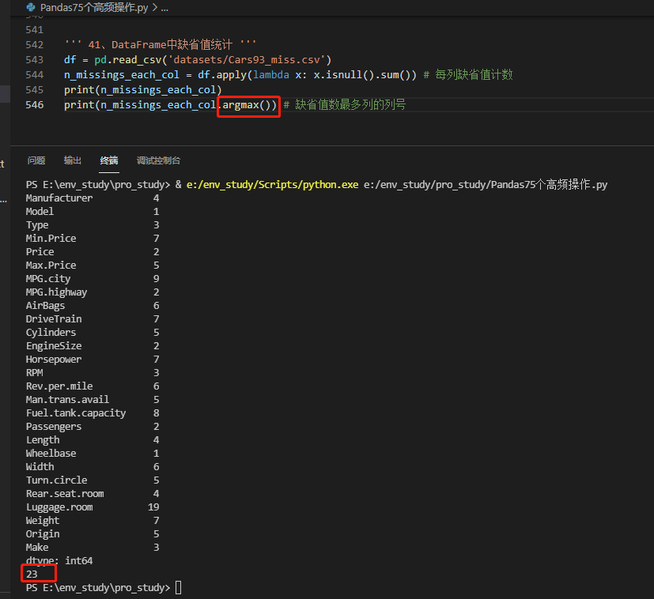Viewport: 654px width, 599px height.
Task: Click the Horsepower row in output
Action: (x=93, y=360)
